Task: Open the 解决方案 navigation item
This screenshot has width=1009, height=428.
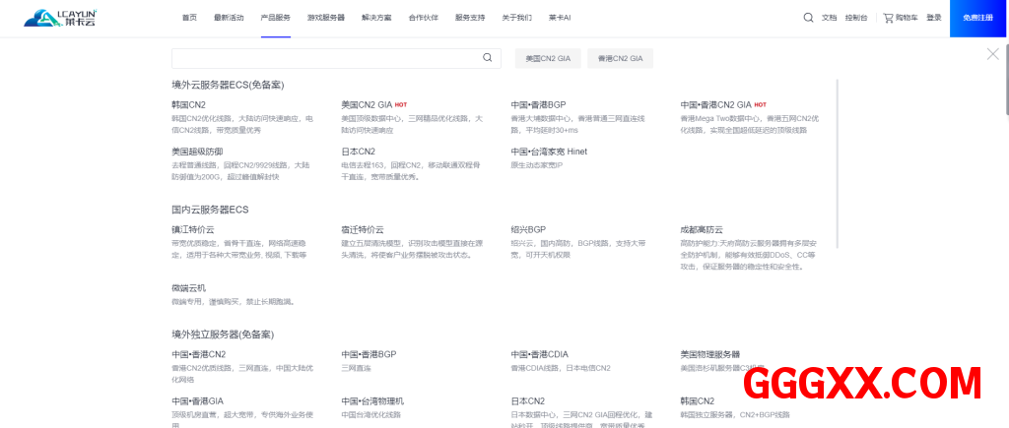Action: click(376, 18)
